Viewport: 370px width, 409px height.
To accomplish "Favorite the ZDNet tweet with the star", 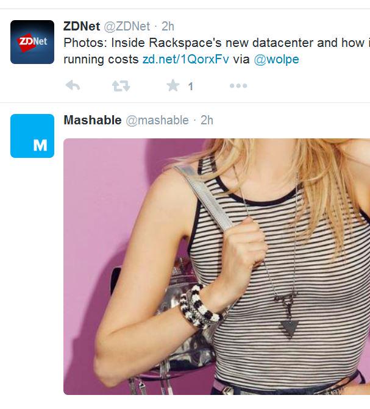I will 173,85.
